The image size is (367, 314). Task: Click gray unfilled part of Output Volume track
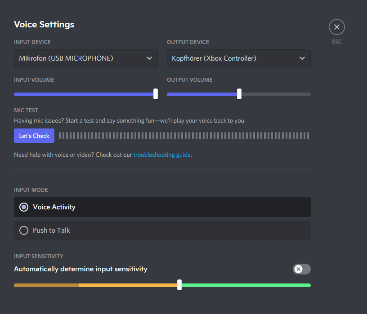pos(275,94)
